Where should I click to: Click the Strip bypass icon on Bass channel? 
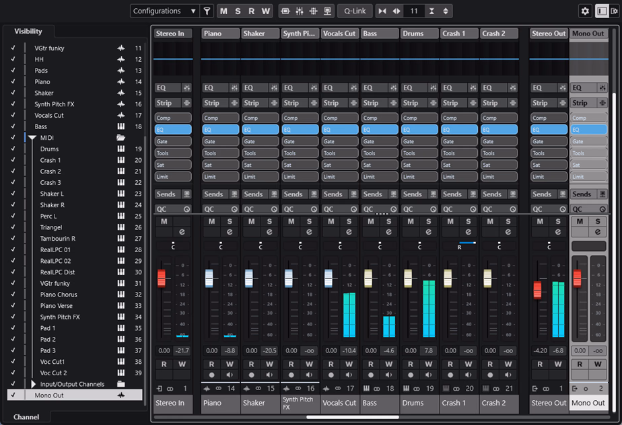click(394, 103)
